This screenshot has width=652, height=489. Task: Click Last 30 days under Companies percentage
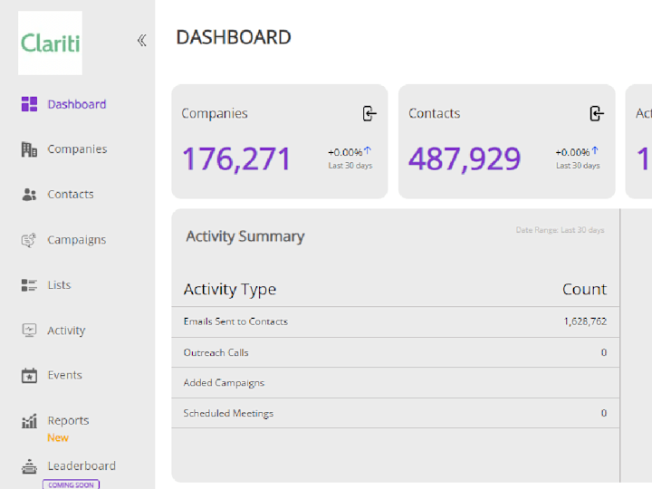(350, 166)
